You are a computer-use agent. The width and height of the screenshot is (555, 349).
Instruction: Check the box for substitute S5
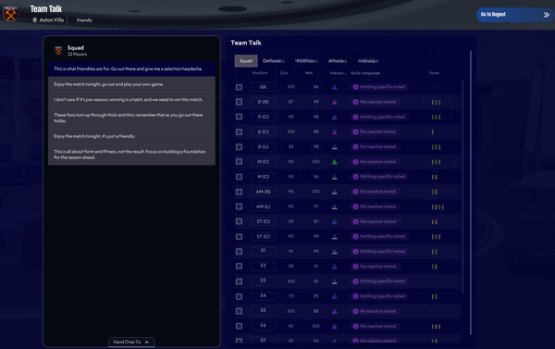coord(240,311)
